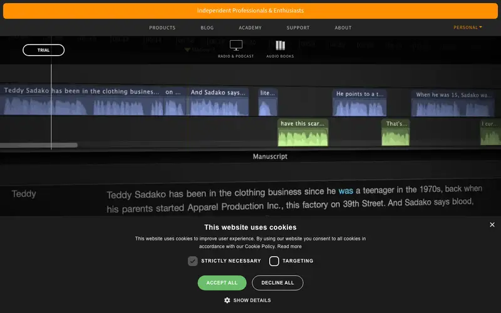Click the Trial button
Screen dimensions: 501x313
point(43,50)
